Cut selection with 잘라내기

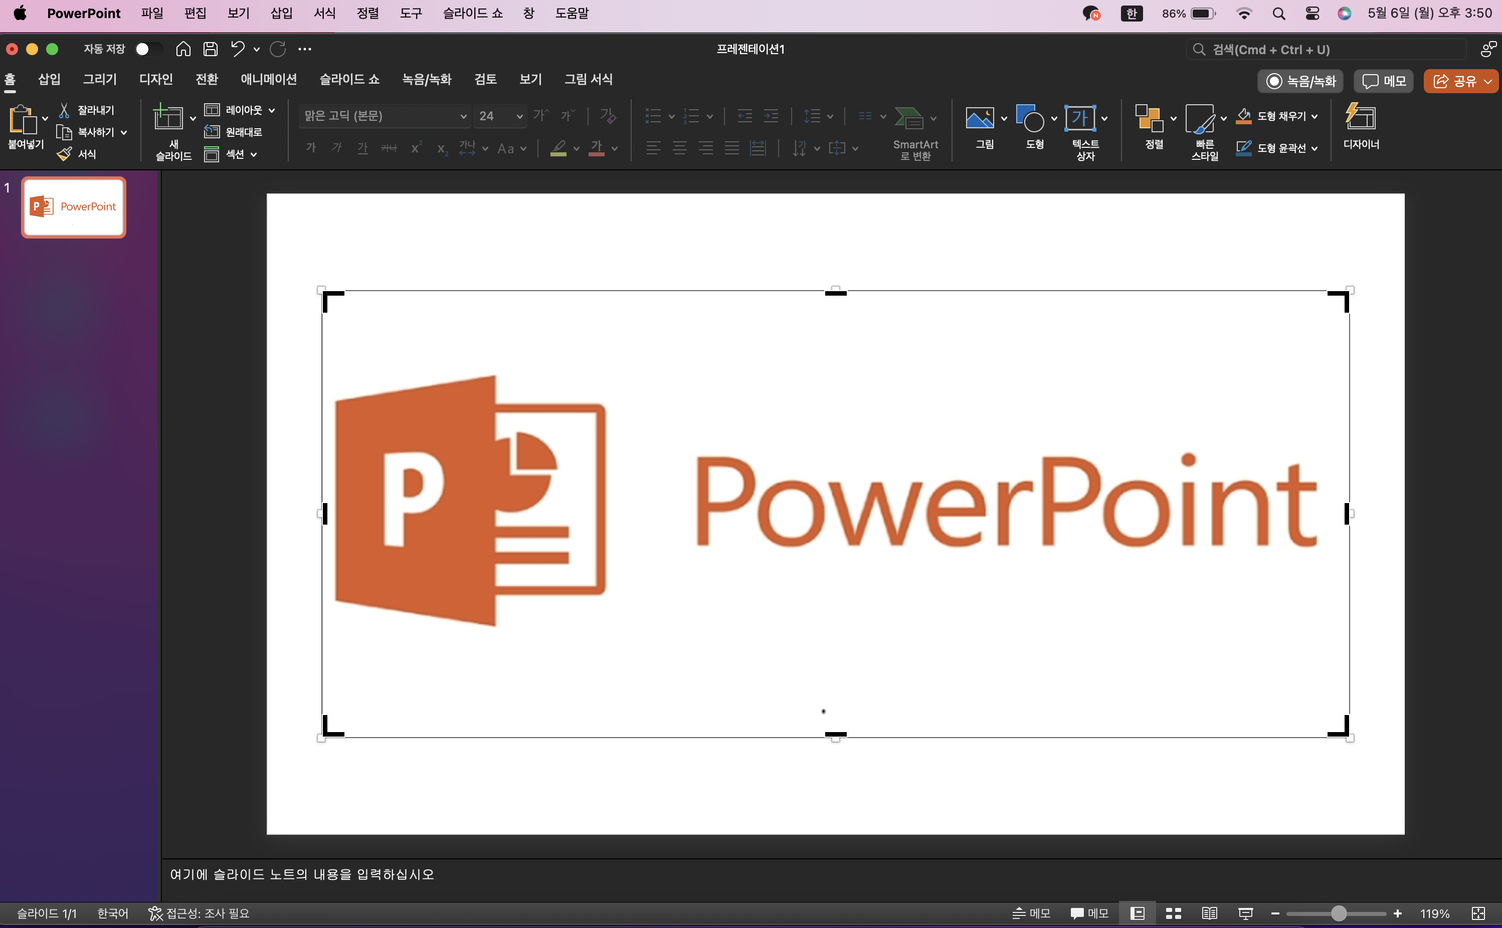[x=86, y=110]
